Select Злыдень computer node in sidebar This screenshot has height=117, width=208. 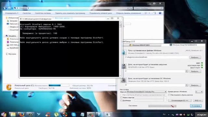[11, 36]
